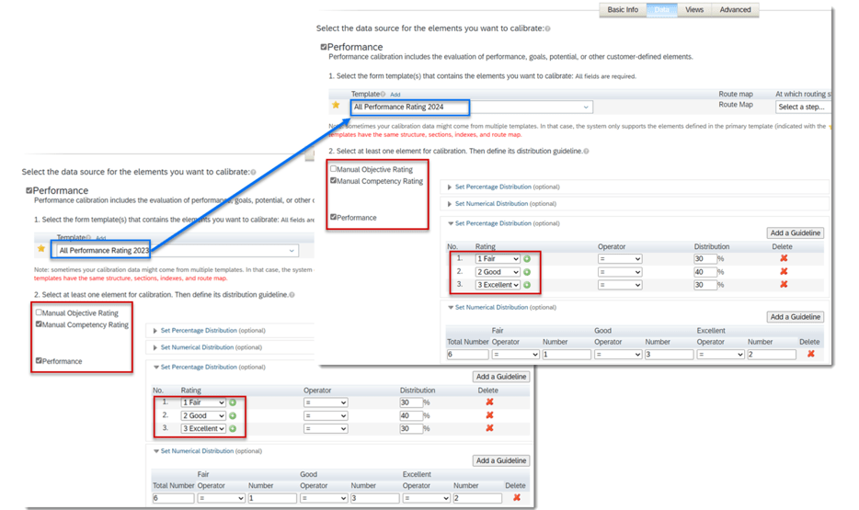
Task: Click green plus beside '1 Fair' in 2024 panel
Action: tap(527, 259)
